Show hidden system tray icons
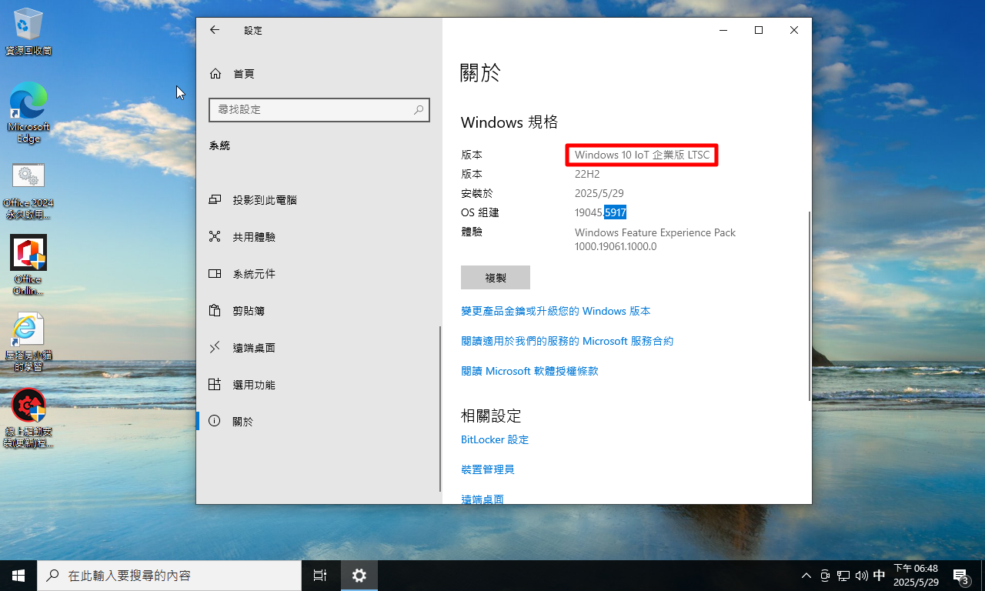This screenshot has width=985, height=591. tap(806, 576)
